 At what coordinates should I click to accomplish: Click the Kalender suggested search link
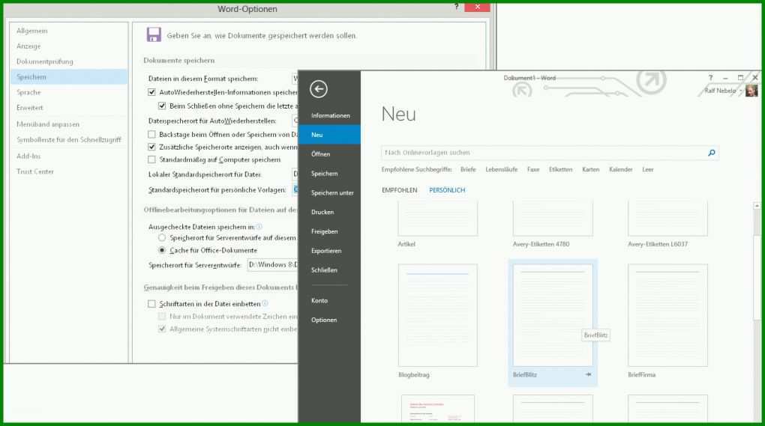[620, 169]
